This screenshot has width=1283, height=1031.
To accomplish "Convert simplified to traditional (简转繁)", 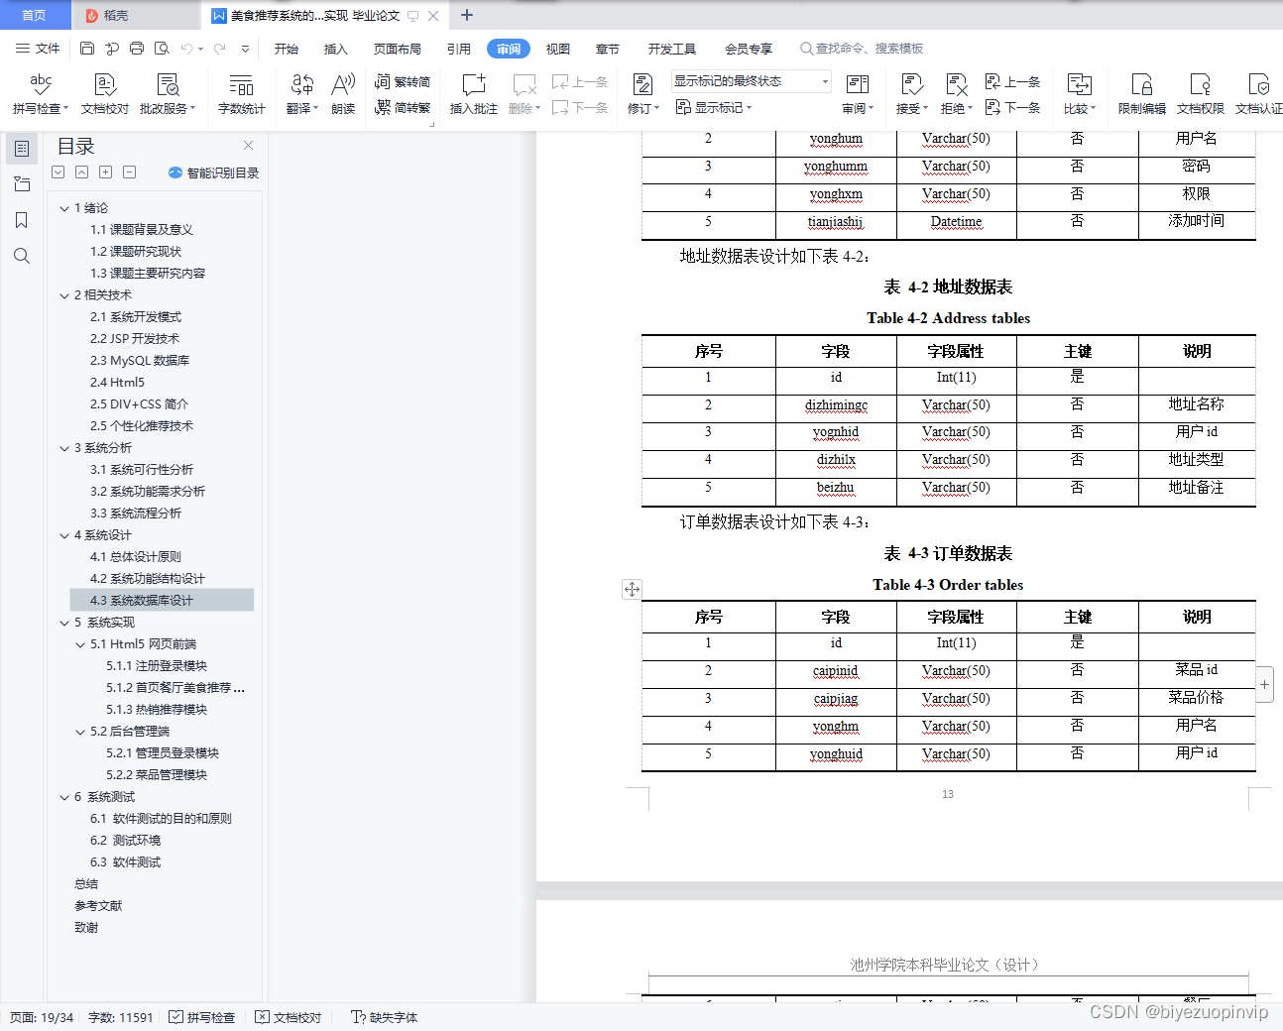I will [x=403, y=107].
